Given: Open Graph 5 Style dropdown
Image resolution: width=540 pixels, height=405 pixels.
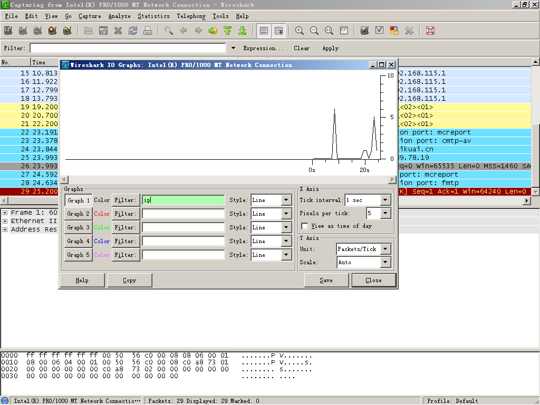Looking at the screenshot, I should point(286,255).
